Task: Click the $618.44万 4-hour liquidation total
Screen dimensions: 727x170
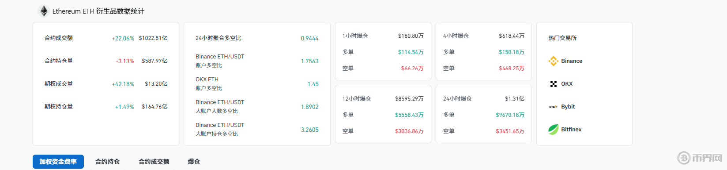Action: (x=512, y=36)
